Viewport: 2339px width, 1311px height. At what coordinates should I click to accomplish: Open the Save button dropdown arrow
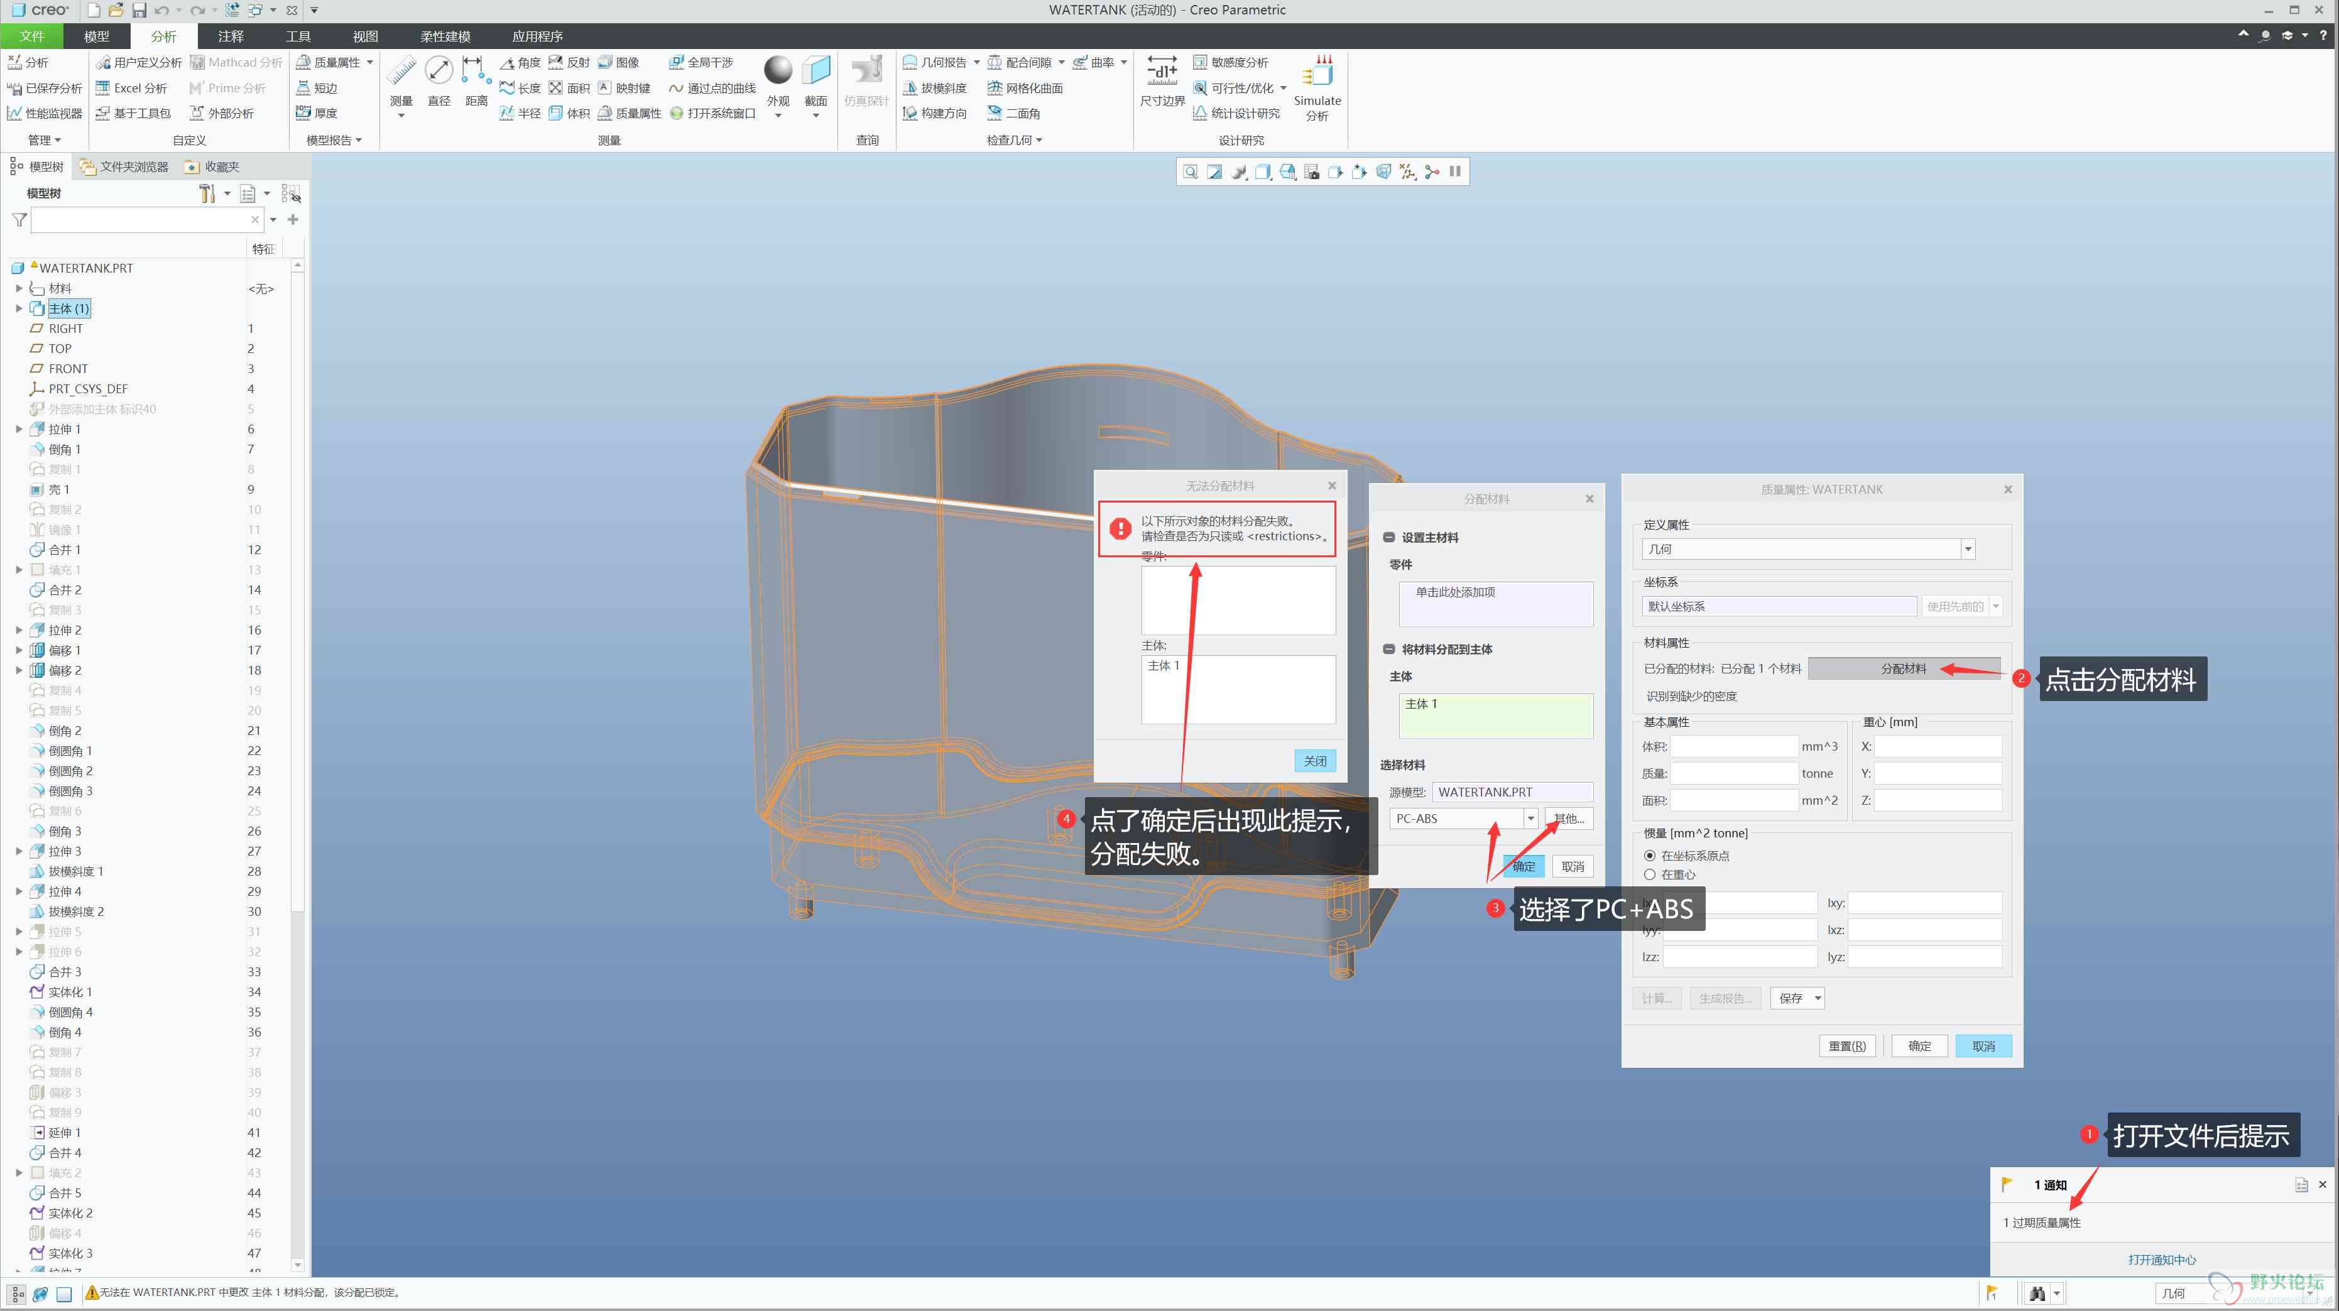pyautogui.click(x=1818, y=999)
